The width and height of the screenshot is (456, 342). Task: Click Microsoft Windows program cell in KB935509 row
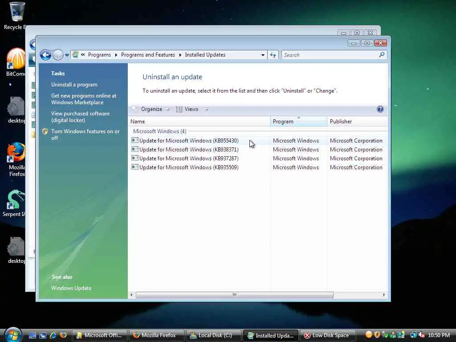[x=296, y=167]
